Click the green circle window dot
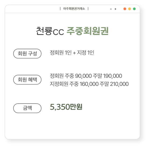This screenshot has width=148, height=148. 134,9
